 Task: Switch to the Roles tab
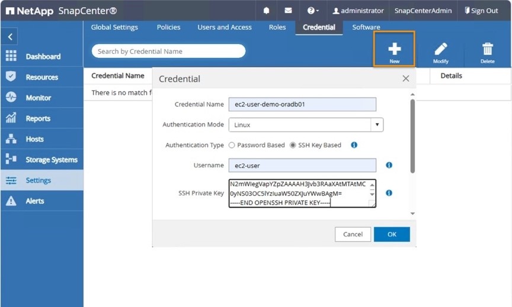277,27
